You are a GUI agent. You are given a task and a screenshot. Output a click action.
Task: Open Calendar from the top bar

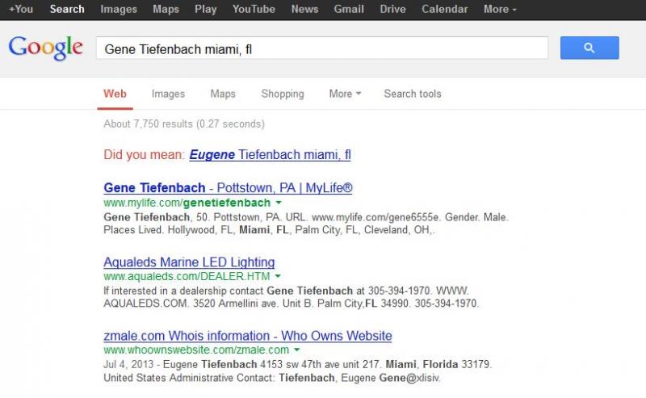[445, 9]
